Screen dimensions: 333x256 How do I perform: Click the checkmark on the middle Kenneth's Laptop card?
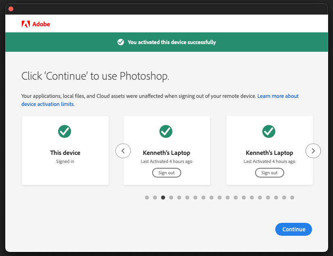pyautogui.click(x=166, y=131)
